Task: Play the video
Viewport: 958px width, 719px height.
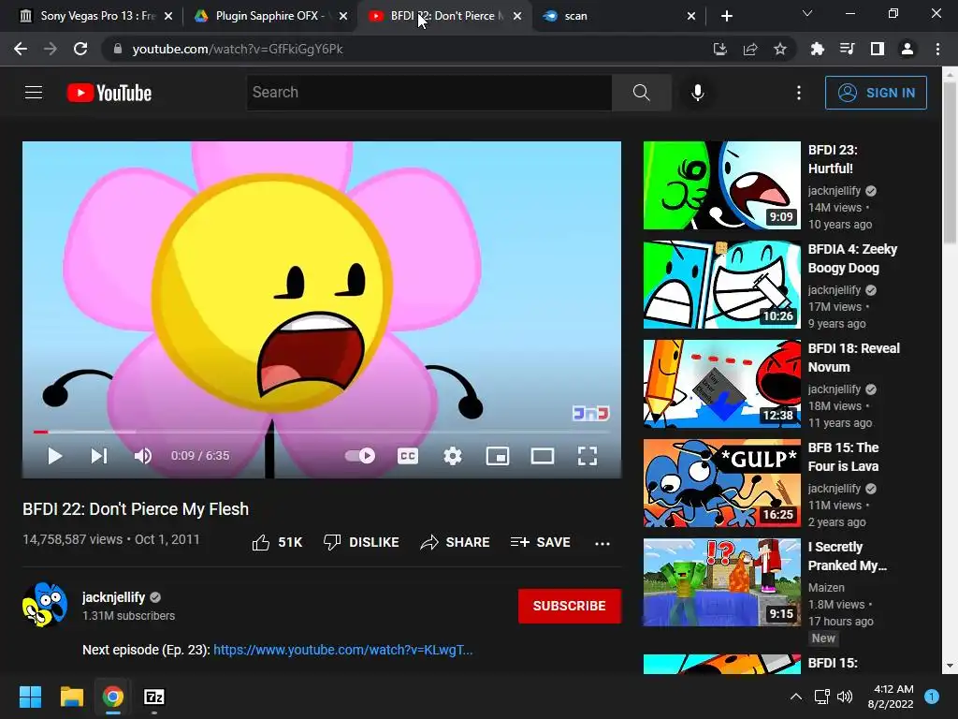Action: (55, 456)
